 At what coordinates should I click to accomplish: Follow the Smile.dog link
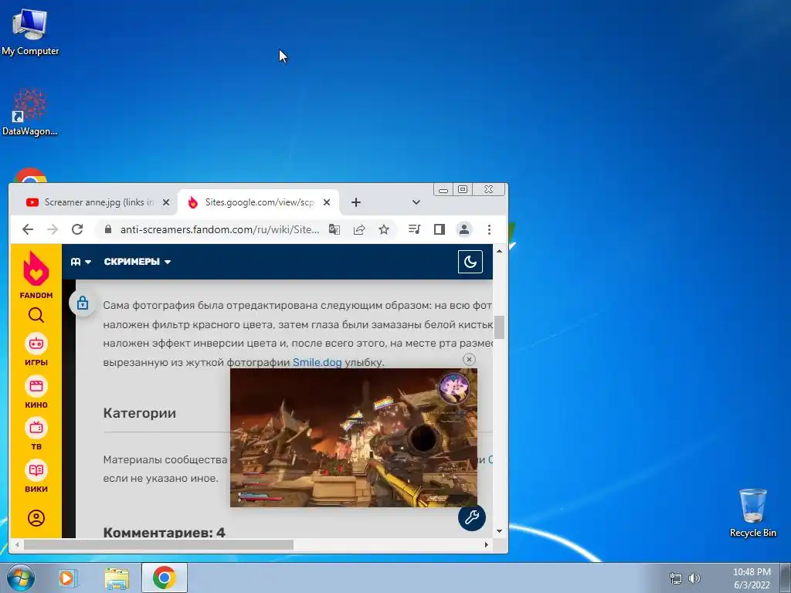point(317,362)
